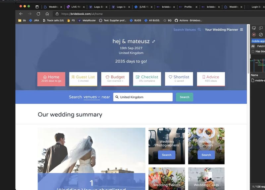Open the browser home icon

point(47,14)
